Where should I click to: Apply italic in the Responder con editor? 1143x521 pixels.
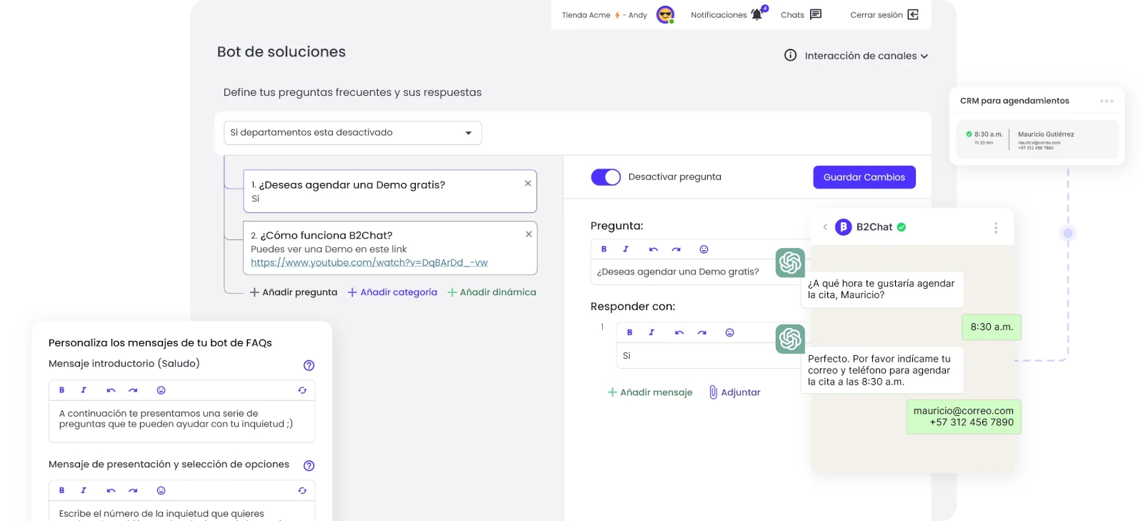point(652,332)
